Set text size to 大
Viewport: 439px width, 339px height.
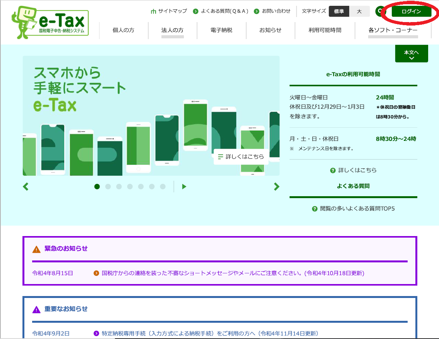[x=359, y=11]
